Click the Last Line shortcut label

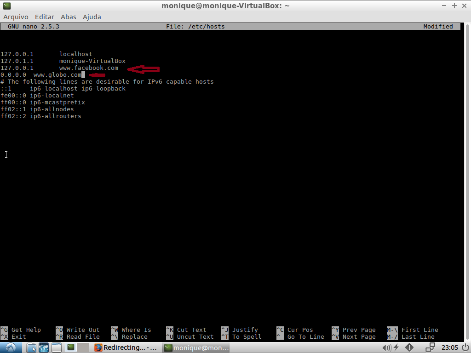click(x=418, y=337)
